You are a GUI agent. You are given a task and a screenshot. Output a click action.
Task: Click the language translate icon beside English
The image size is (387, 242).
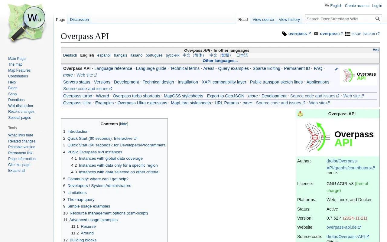click(x=327, y=5)
